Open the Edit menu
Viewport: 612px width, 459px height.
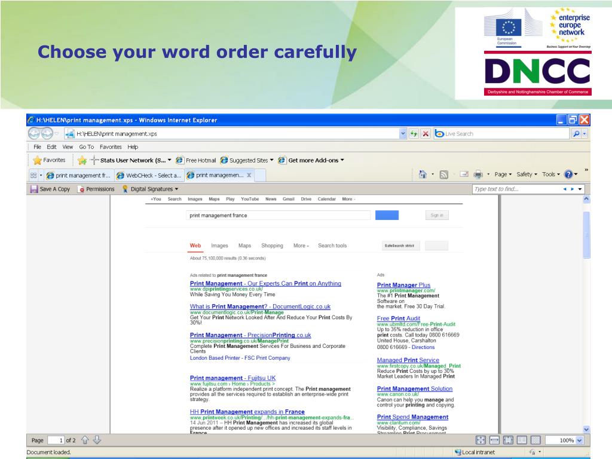point(51,147)
